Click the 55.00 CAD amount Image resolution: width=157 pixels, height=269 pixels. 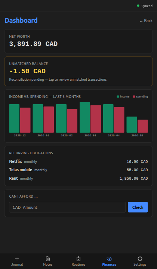[137, 170]
